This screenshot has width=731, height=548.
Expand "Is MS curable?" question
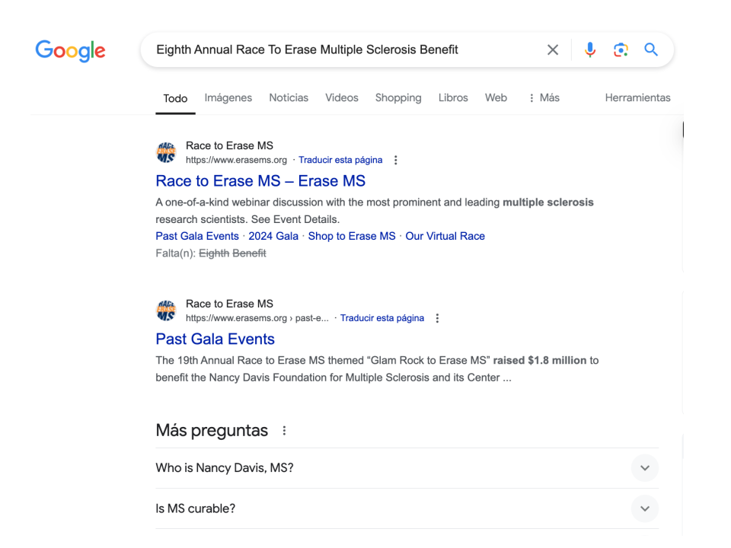click(x=645, y=508)
